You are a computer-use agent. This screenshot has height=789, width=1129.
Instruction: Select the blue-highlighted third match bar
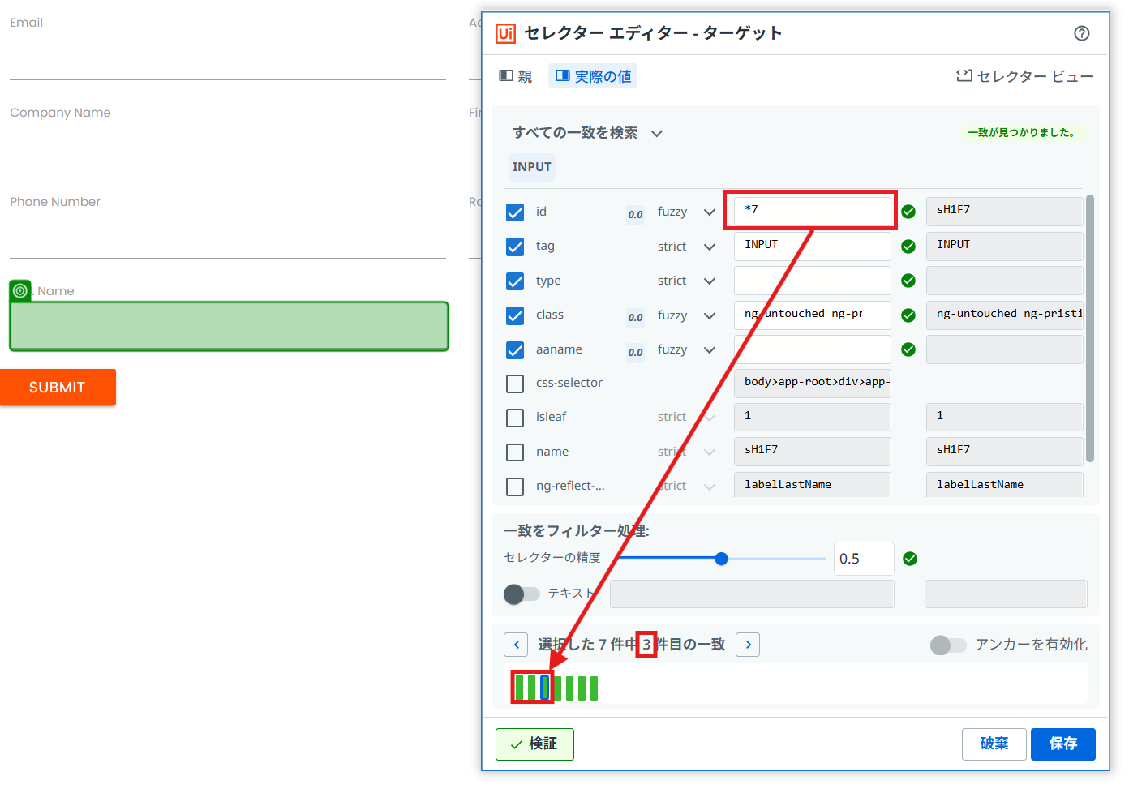[x=545, y=688]
